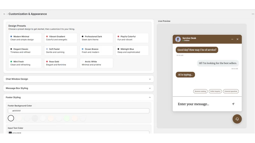
Task: Expand the Chat Window Design section
Action: (78, 79)
